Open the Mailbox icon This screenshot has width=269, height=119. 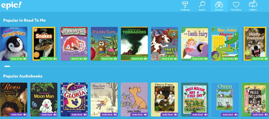(x=253, y=4)
